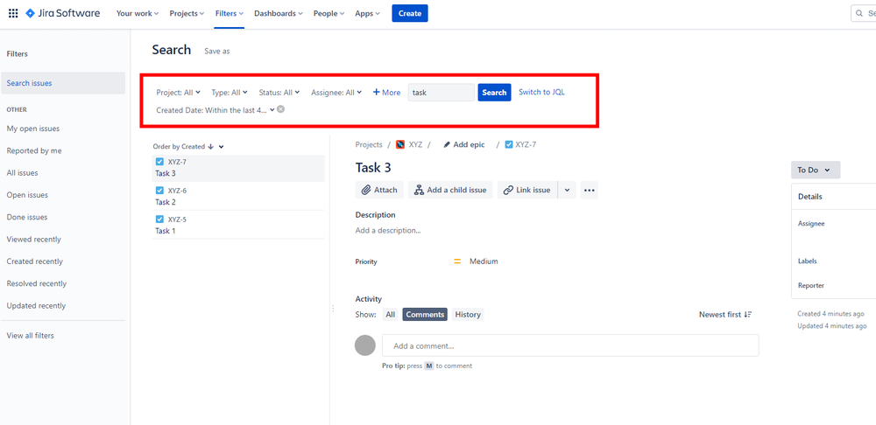Remove the Created Date filter with its x icon
Image resolution: width=876 pixels, height=425 pixels.
281,109
